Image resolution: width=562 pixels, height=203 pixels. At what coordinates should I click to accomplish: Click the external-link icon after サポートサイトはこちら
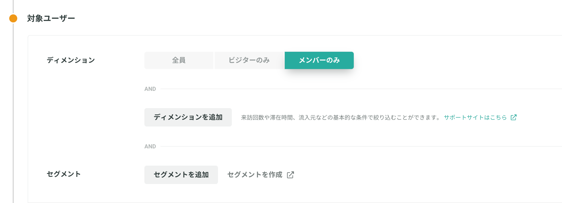coord(514,117)
